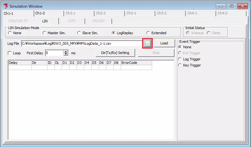Open Dir(Tx/Rx) Setting dialog

point(115,53)
